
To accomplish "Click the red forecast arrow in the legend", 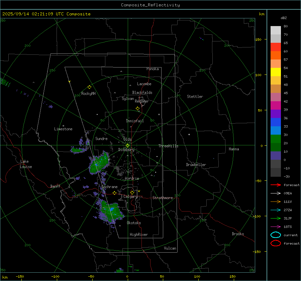I will (x=276, y=185).
